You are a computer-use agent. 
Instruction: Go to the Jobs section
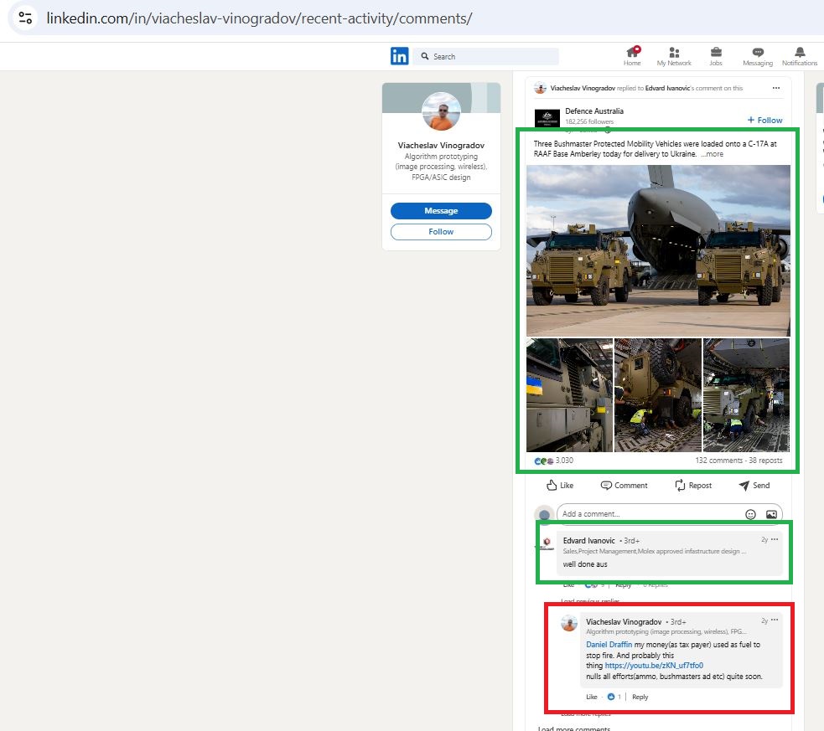point(716,56)
